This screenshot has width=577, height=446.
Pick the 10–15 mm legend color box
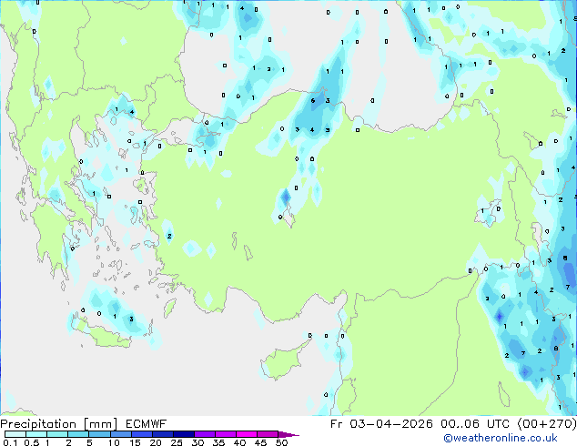(x=121, y=434)
